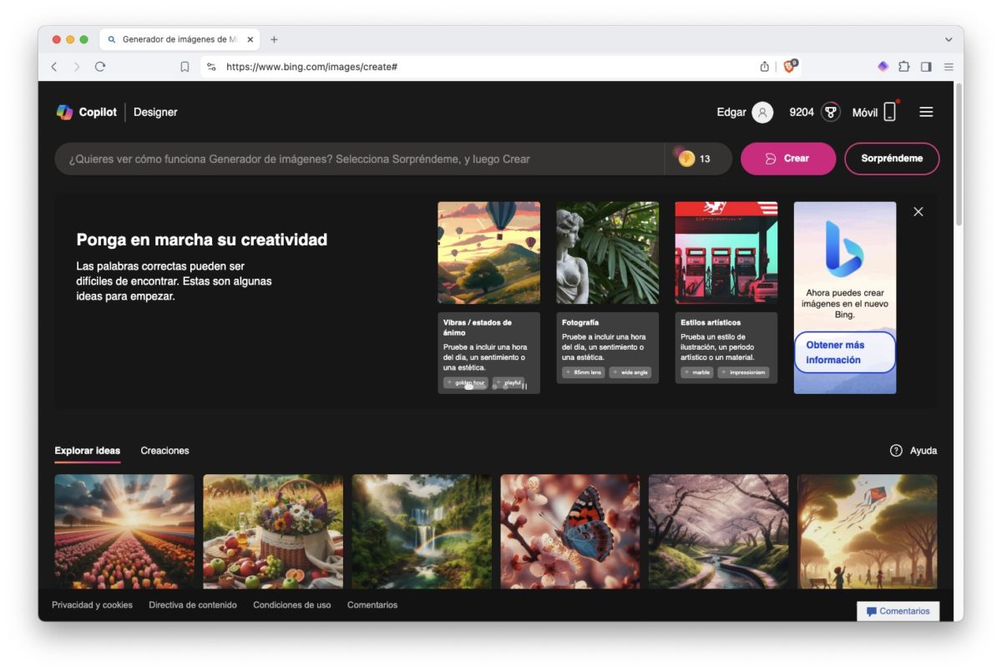This screenshot has width=1002, height=672.
Task: Click the Crear button
Action: click(787, 158)
